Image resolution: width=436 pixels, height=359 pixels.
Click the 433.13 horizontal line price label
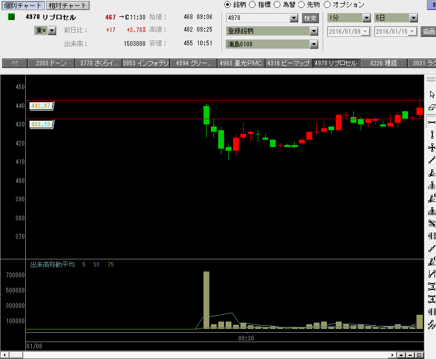(x=41, y=124)
